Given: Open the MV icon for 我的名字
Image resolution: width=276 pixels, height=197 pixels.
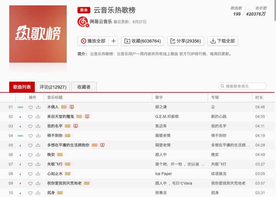Looking at the screenshot, I should click(x=76, y=126).
